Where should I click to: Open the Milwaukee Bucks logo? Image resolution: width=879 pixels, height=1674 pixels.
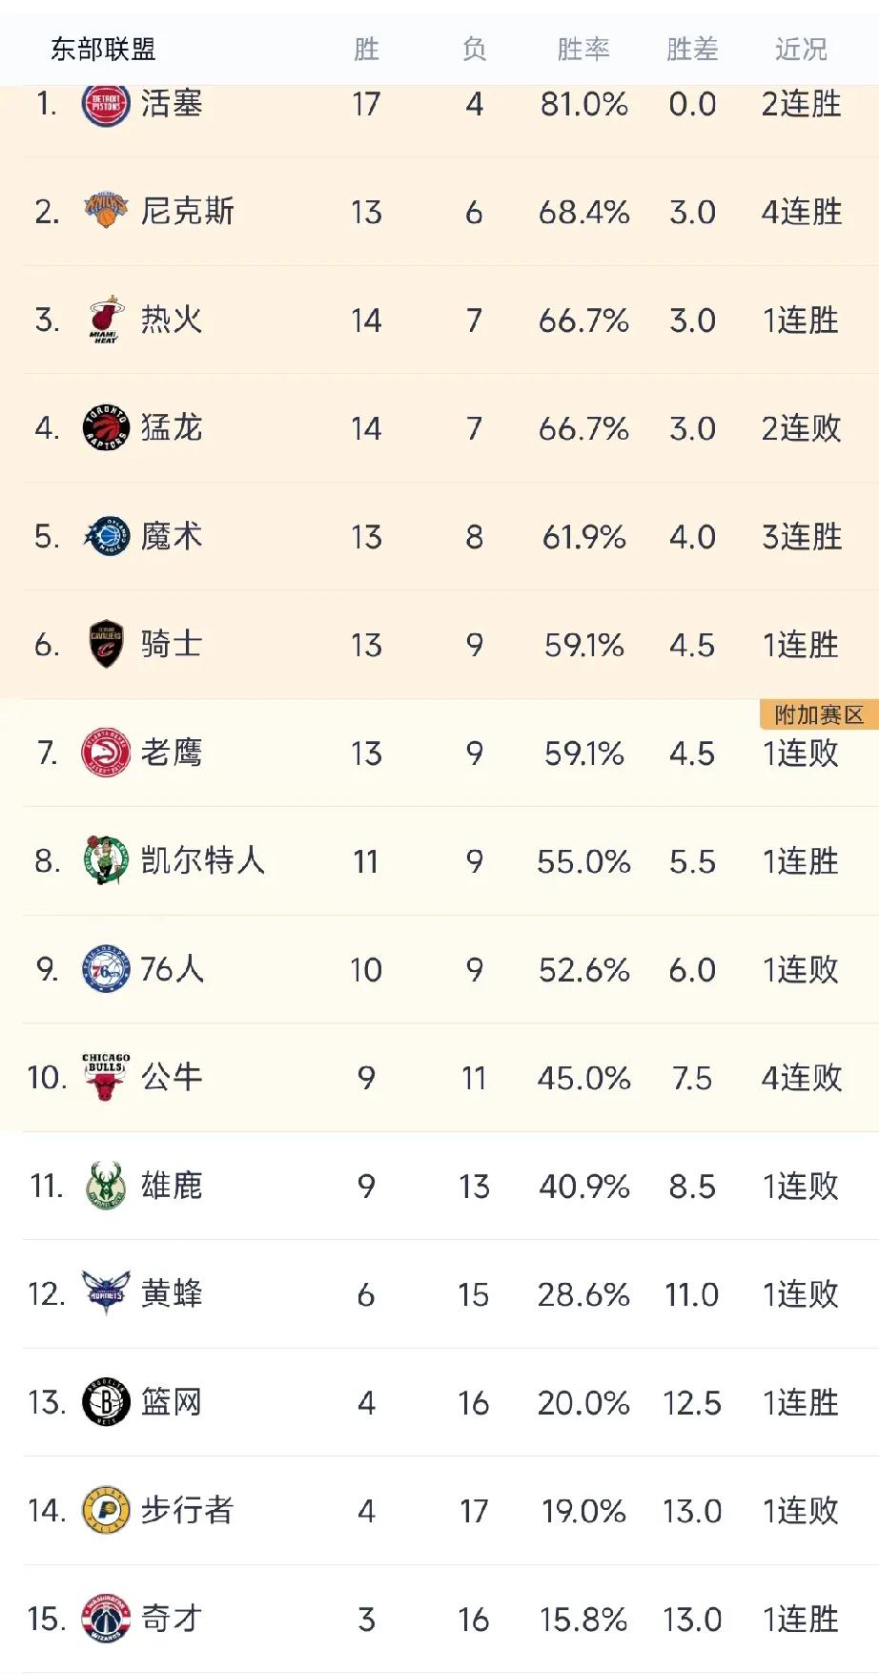[106, 1186]
